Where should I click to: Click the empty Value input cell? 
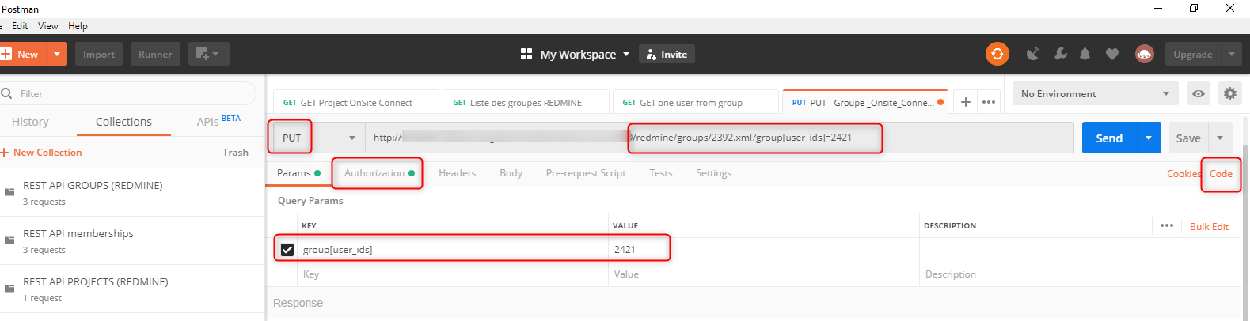(763, 274)
